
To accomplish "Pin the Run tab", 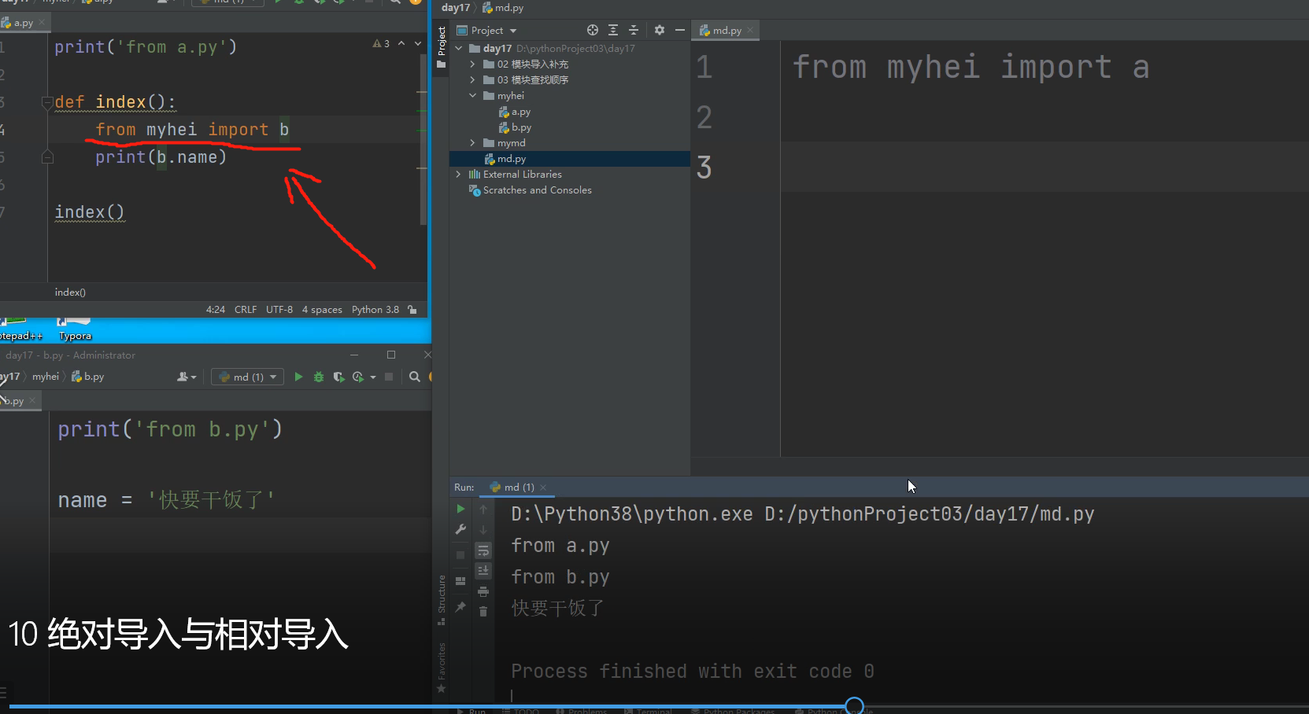I will tap(460, 607).
